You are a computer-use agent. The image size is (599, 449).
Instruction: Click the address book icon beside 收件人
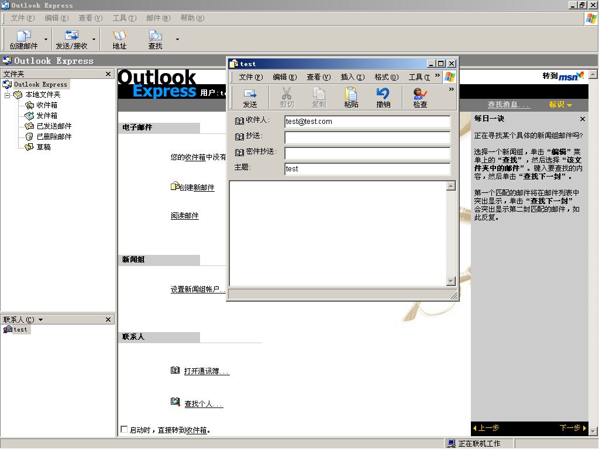pos(239,121)
